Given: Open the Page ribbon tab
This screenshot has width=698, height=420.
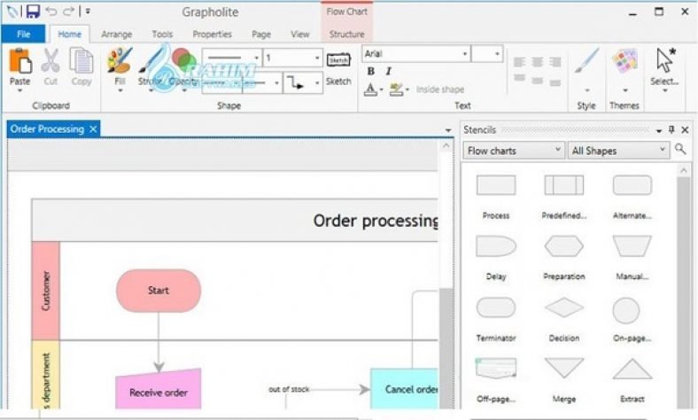Looking at the screenshot, I should coord(260,34).
